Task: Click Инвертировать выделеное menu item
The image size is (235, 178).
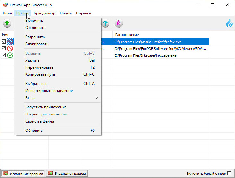Action: (x=58, y=91)
